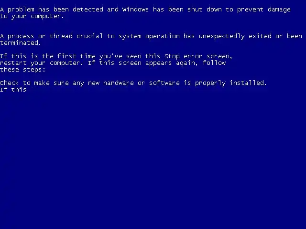Click the word 'follow' at line end

(214, 62)
